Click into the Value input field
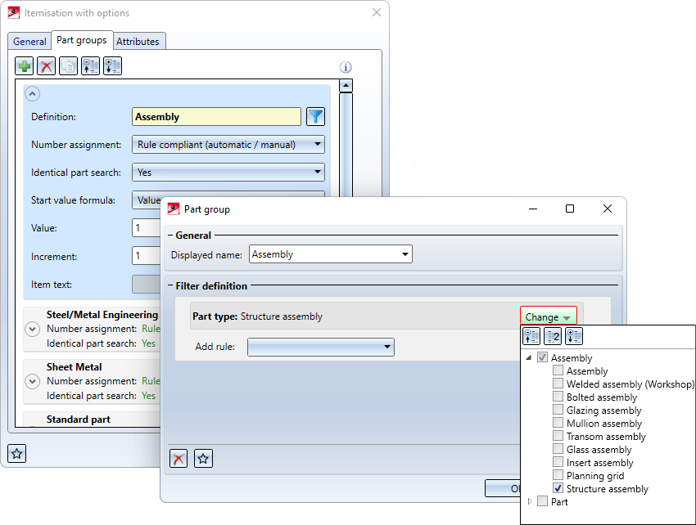Image resolution: width=696 pixels, height=525 pixels. [x=145, y=228]
